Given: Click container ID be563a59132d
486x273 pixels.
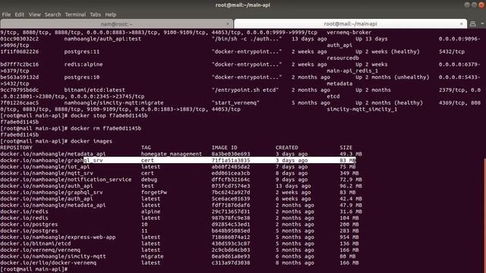Looking at the screenshot, I should [x=20, y=77].
